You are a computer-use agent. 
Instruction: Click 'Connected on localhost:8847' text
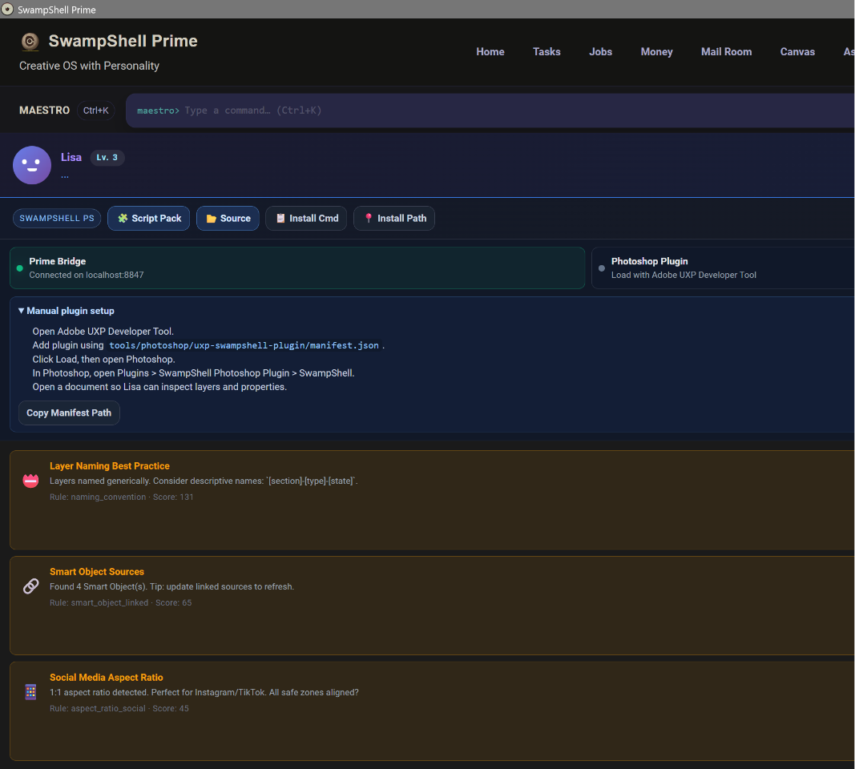click(x=87, y=276)
